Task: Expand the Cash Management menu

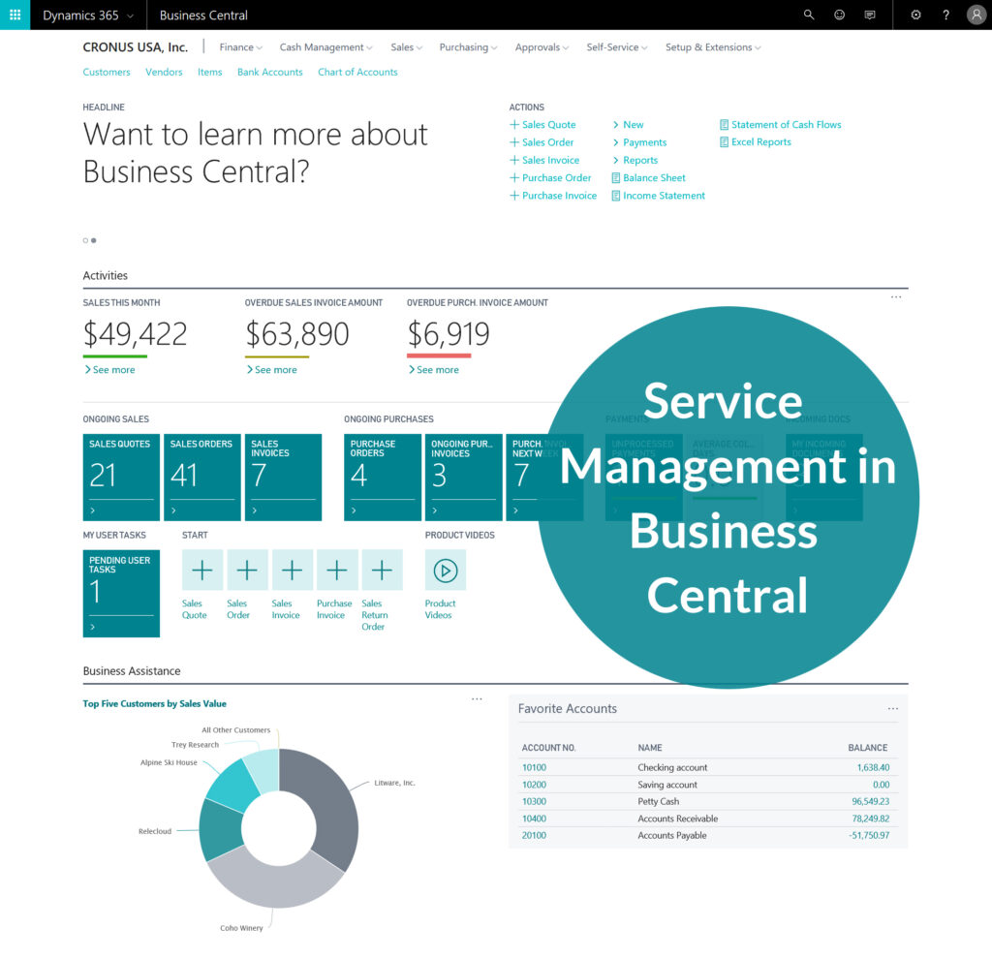Action: [325, 47]
